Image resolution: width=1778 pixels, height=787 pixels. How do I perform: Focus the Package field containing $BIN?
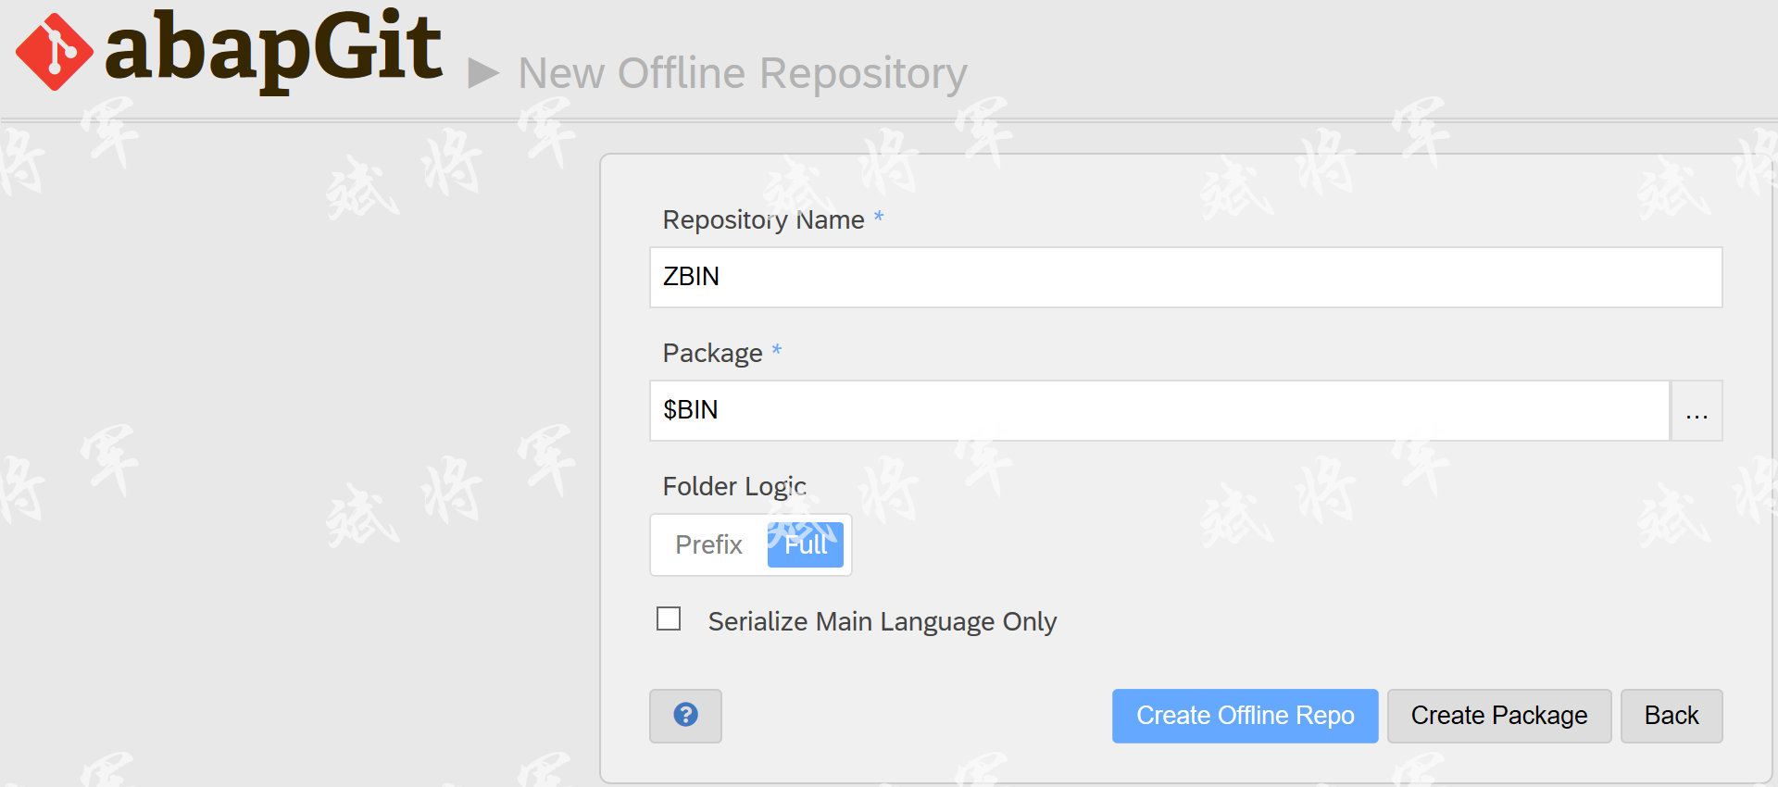point(1159,410)
